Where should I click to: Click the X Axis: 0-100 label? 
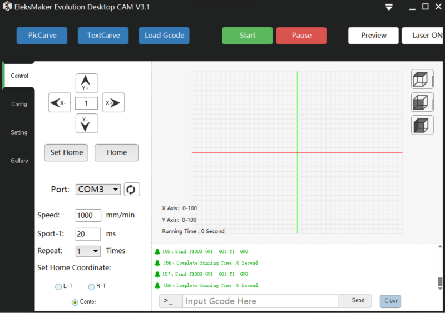point(179,208)
